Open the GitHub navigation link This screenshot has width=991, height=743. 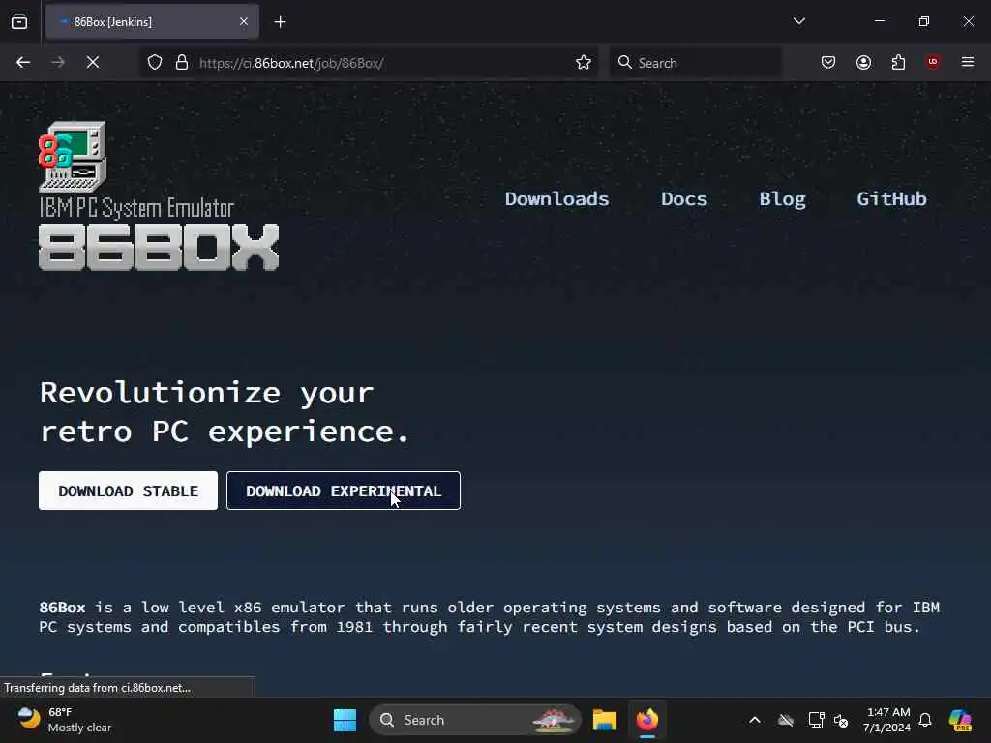[891, 199]
